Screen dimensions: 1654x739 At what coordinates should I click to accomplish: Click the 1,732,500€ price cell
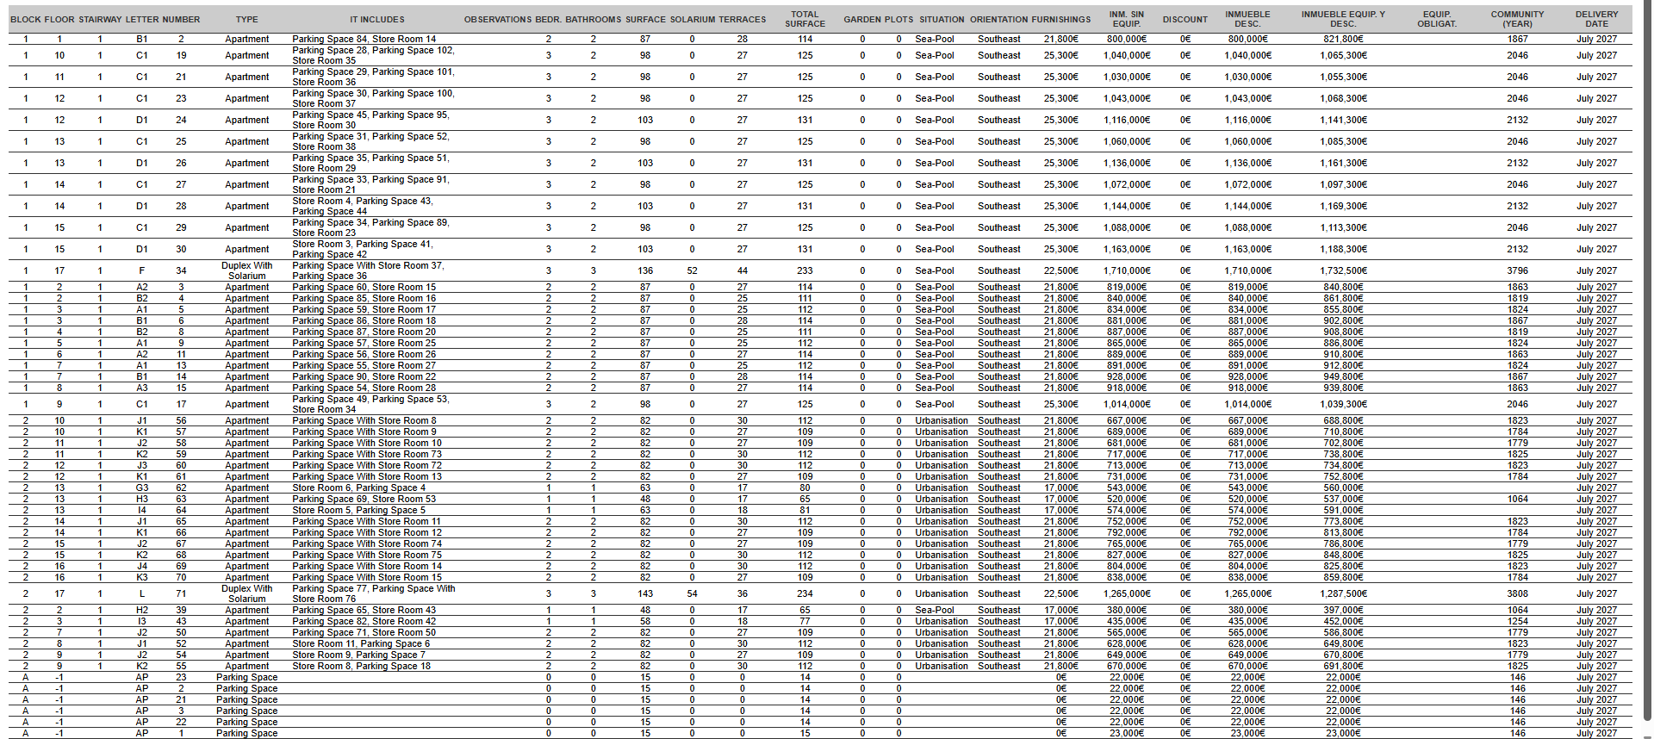coord(1343,270)
